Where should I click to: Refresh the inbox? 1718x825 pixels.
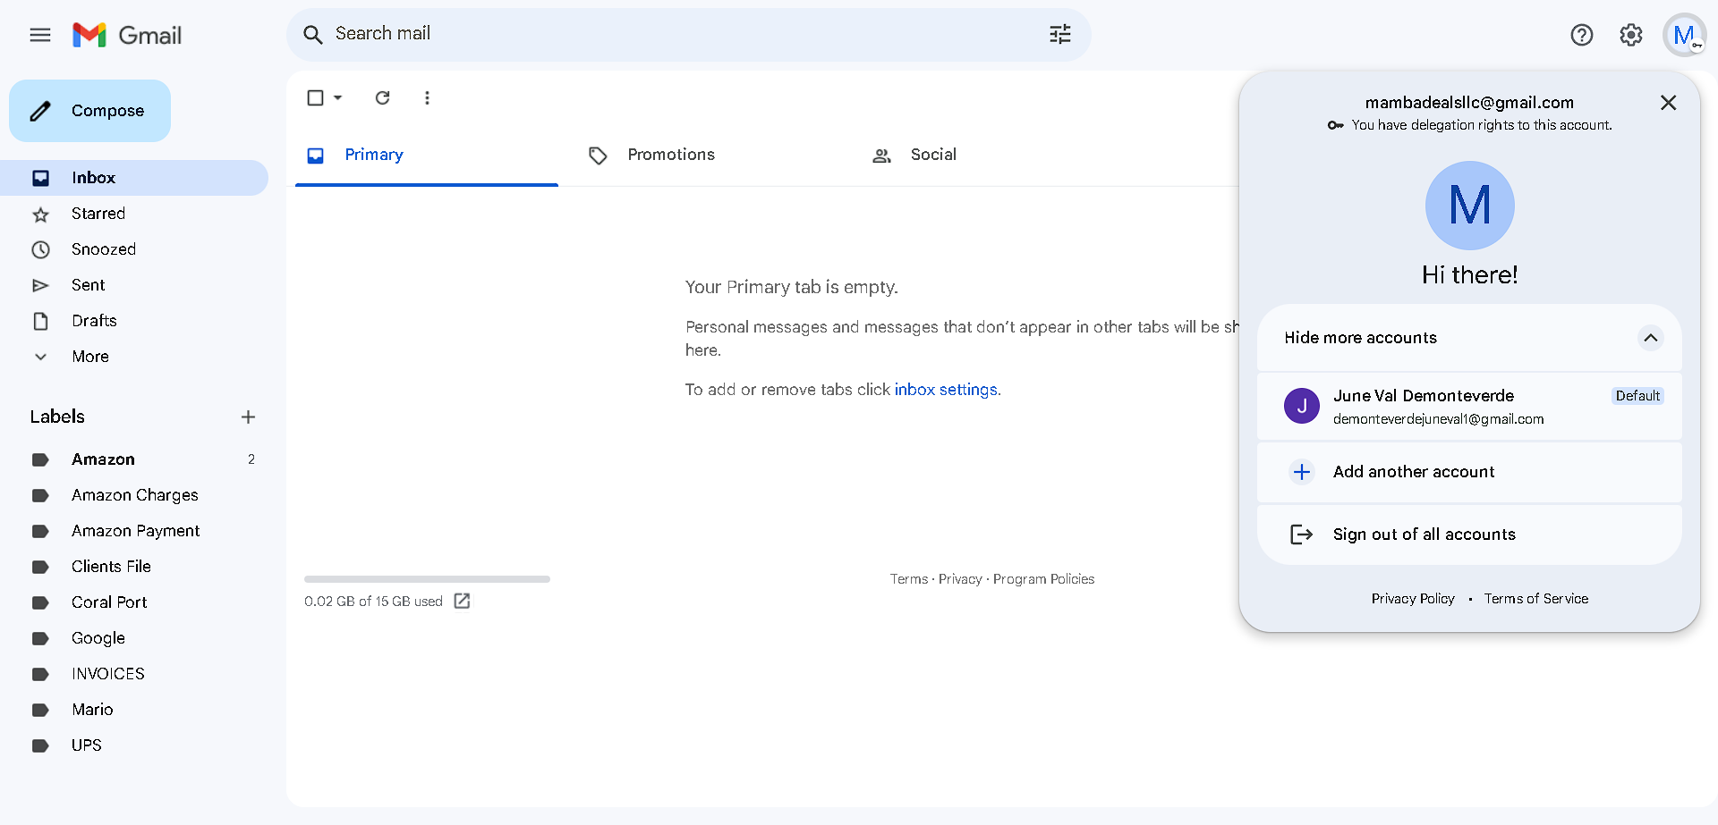coord(383,97)
